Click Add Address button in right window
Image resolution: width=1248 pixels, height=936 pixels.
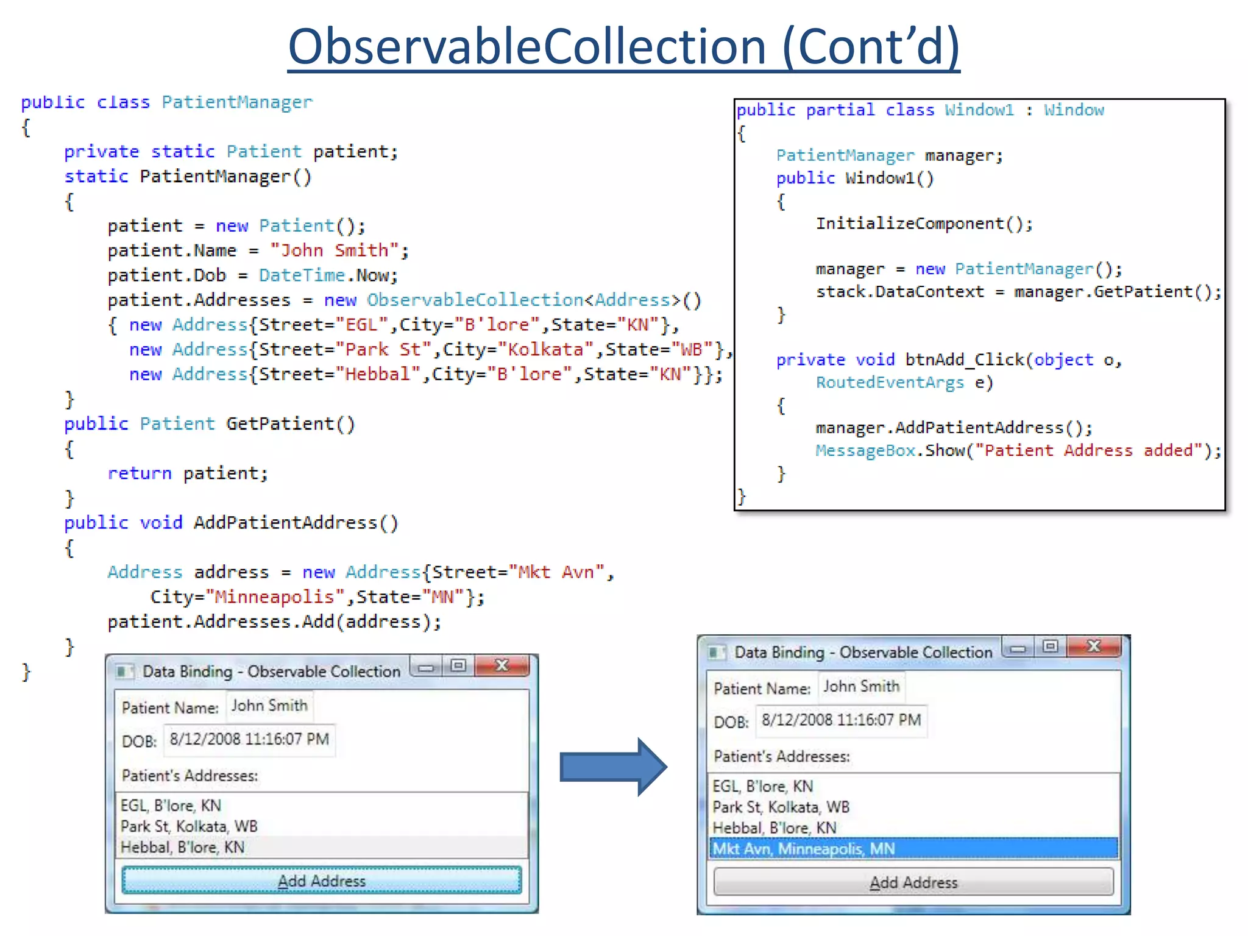(913, 882)
